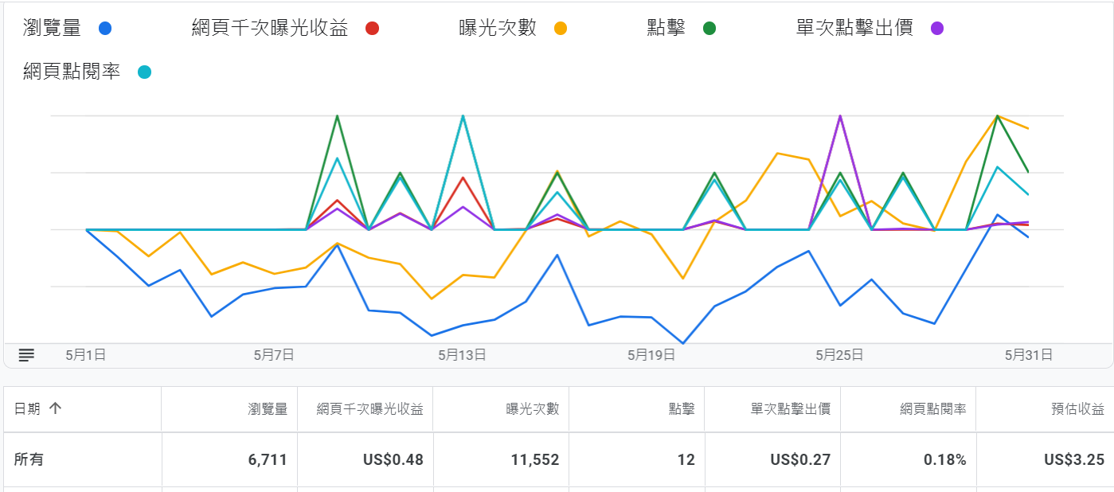
Task: Click the 5月13日 axis date label
Action: pyautogui.click(x=462, y=355)
